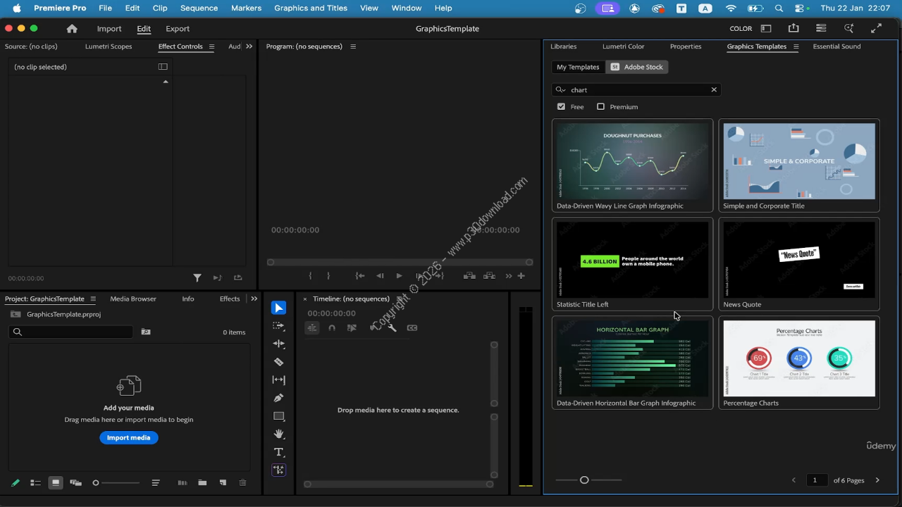Select the Track Select Forward tool

click(x=278, y=326)
